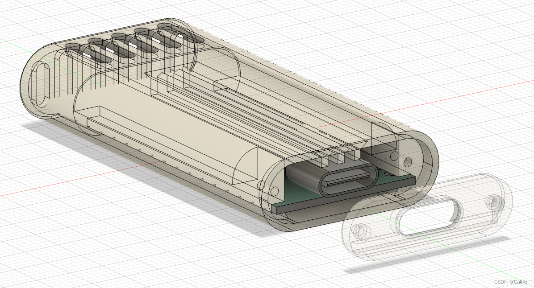534x288 pixels.
Task: Select the oval lanyard slot at the enclosure's far end
Action: pyautogui.click(x=41, y=84)
